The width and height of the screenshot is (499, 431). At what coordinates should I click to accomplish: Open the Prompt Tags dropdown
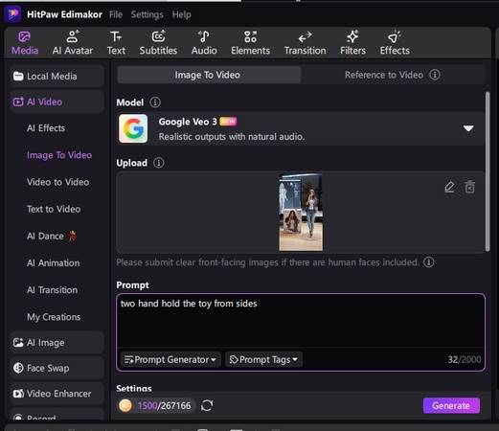(263, 360)
